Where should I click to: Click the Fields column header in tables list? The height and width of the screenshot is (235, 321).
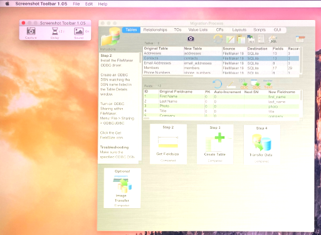coord(280,49)
